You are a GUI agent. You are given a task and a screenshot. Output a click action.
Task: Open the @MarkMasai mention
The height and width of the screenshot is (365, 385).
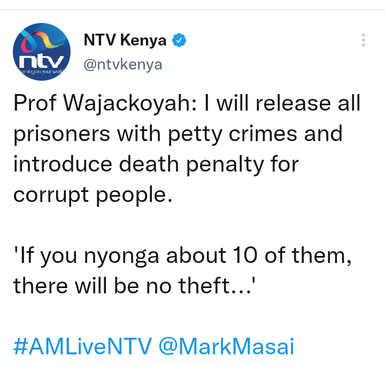[x=226, y=346]
